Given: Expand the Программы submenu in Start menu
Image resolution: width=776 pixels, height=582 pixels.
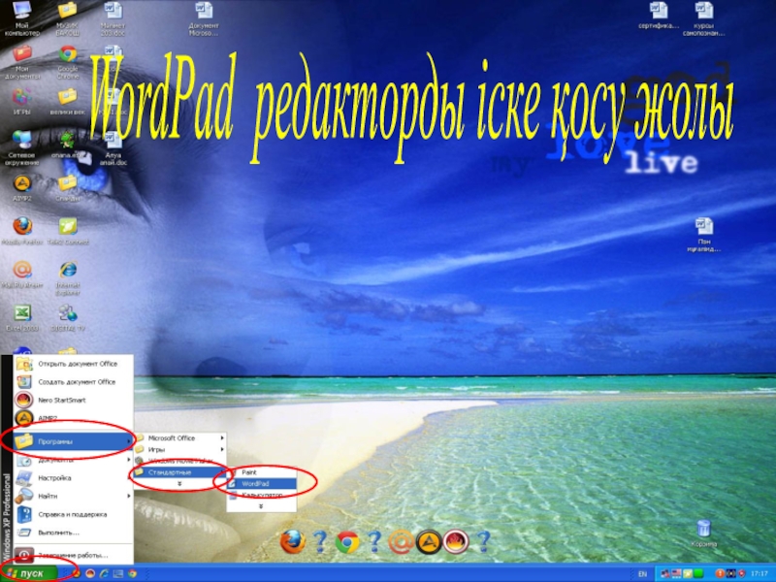Looking at the screenshot, I should [x=74, y=441].
